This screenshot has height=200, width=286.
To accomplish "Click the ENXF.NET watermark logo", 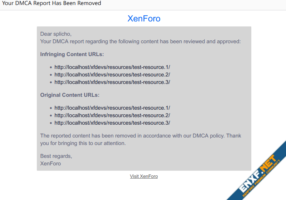I will point(257,174).
